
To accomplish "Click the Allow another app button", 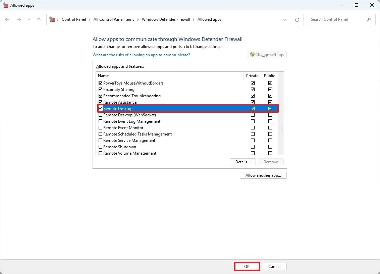I will [x=263, y=175].
